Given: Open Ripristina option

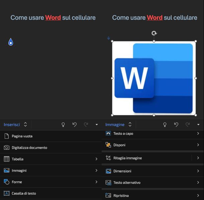Looking at the screenshot, I should pos(153,196).
